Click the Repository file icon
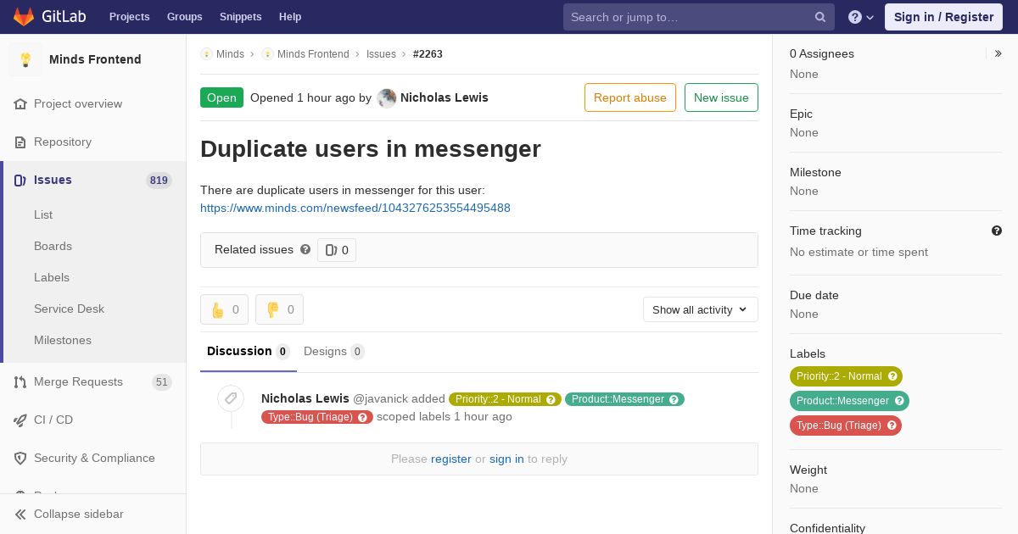Screen dimensions: 1018x534 [20, 142]
